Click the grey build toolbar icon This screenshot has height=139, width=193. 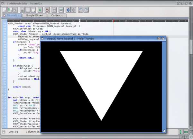click(54, 10)
